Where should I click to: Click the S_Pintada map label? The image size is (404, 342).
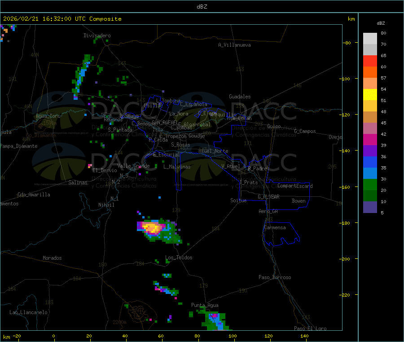(x=120, y=130)
